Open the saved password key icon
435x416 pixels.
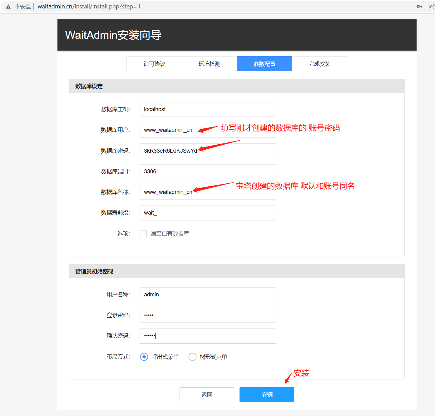tap(419, 6)
